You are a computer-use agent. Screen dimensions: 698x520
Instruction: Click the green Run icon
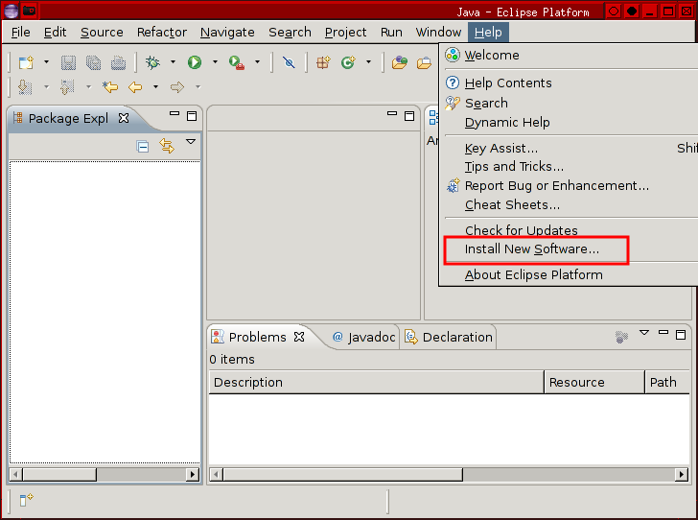click(195, 62)
